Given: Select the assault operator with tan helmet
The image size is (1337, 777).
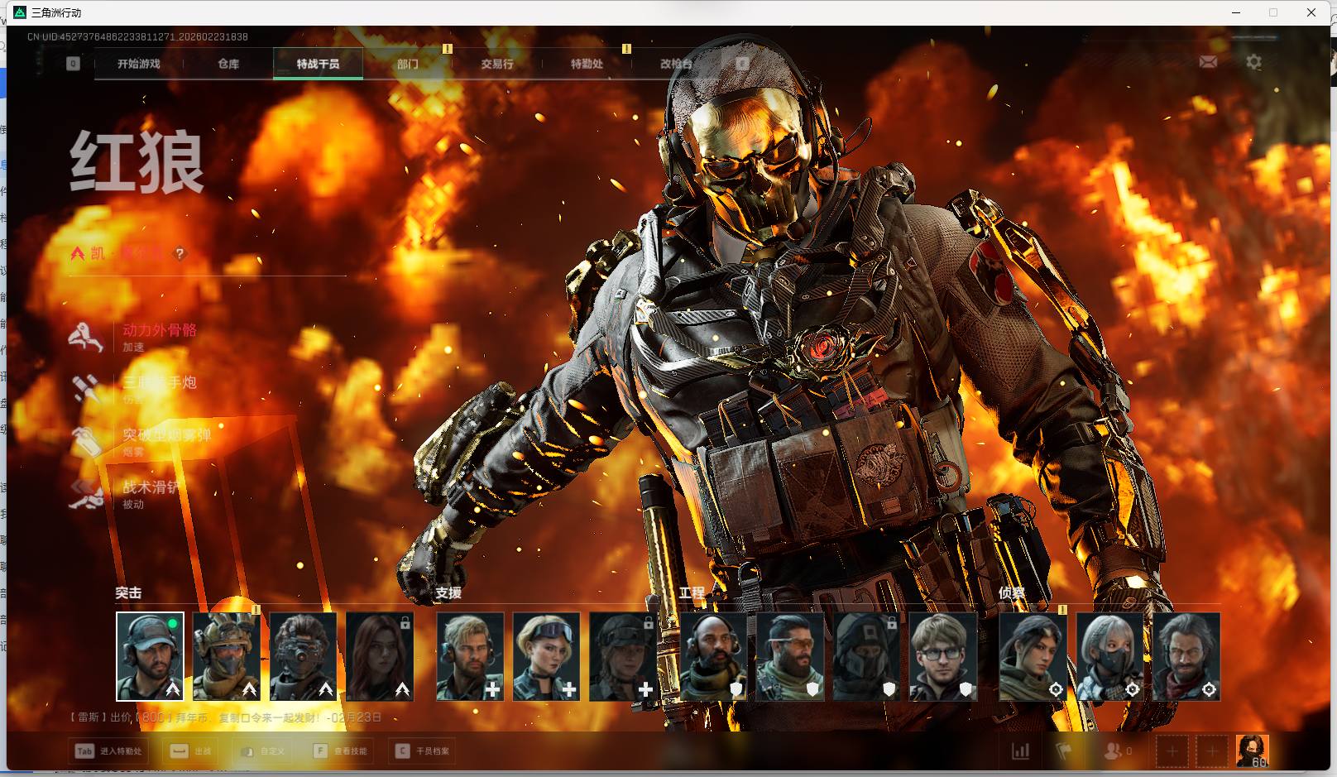Looking at the screenshot, I should 226,656.
